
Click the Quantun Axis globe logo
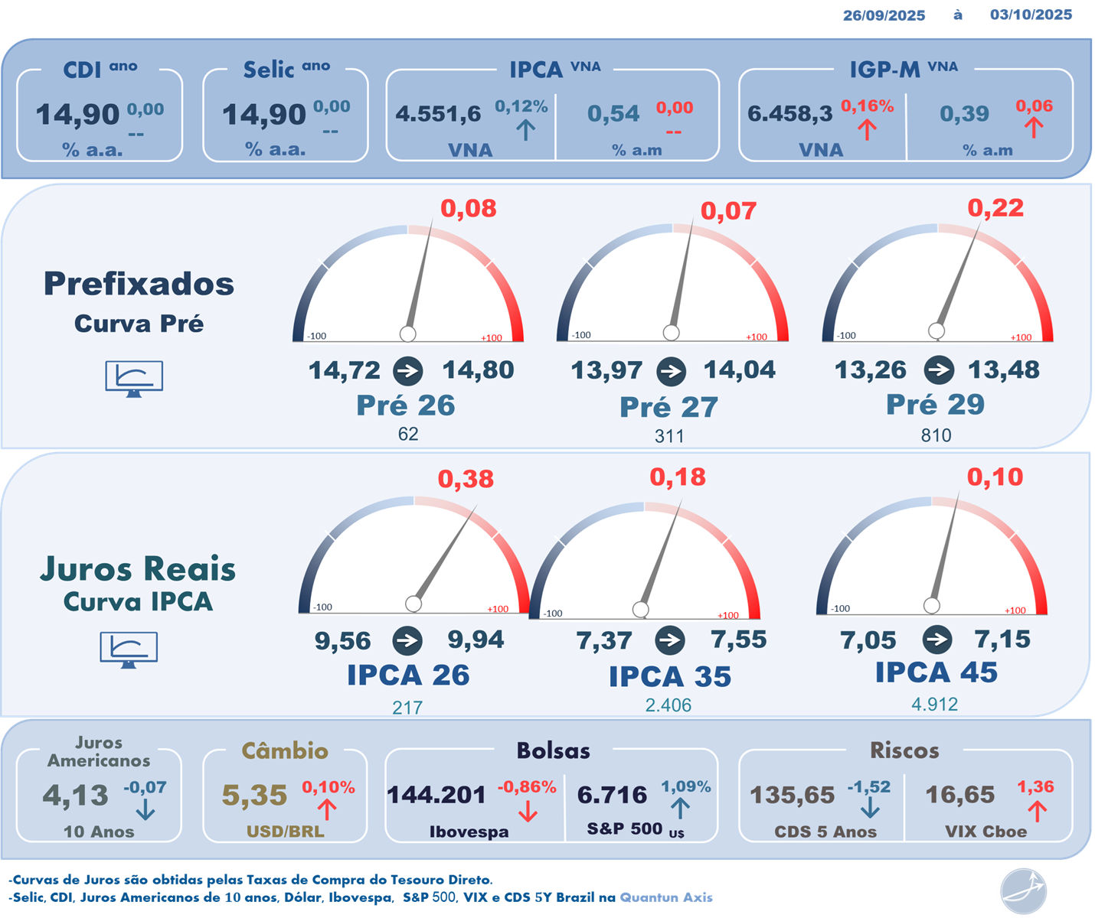click(x=1023, y=891)
